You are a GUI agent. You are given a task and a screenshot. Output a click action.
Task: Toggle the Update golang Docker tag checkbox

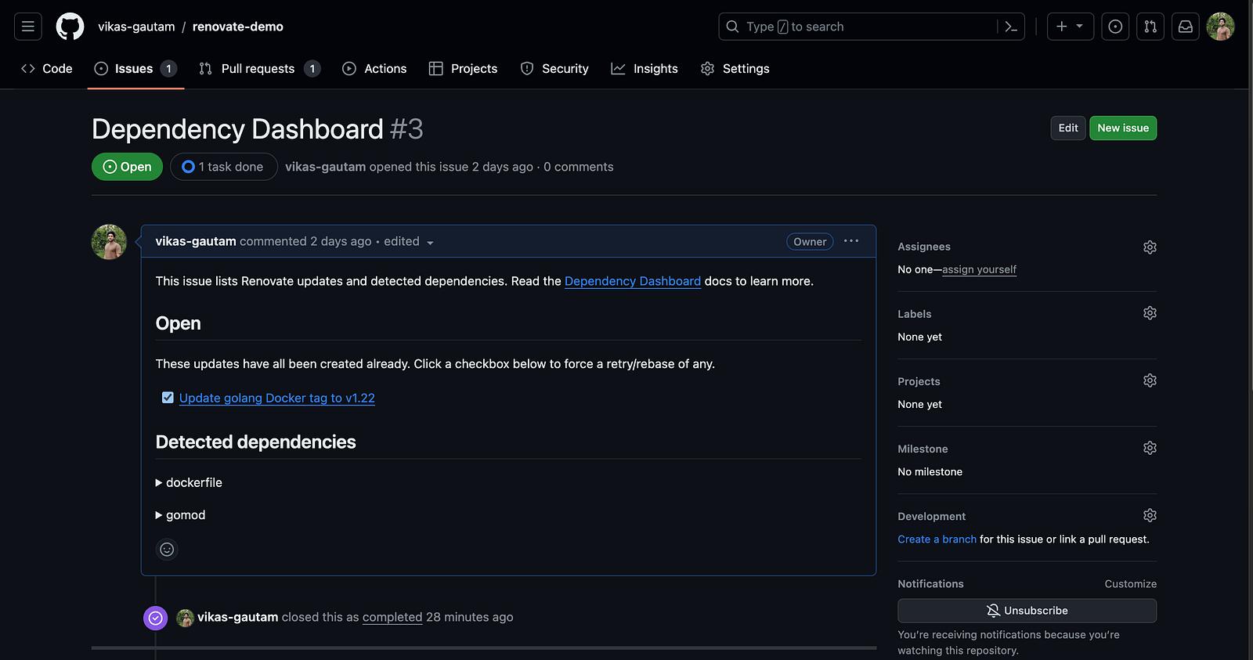coord(168,398)
